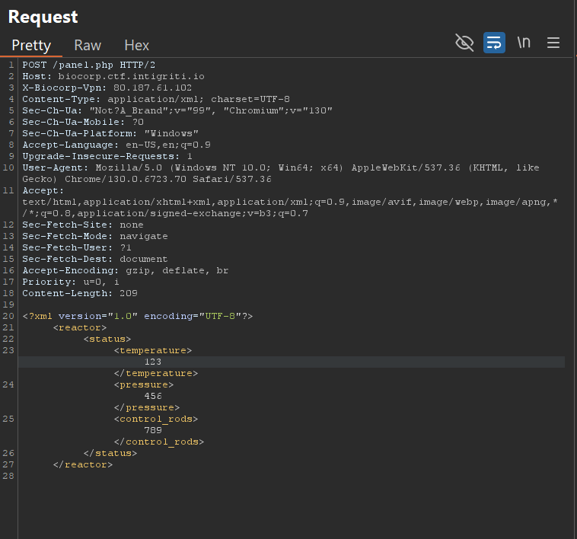Image resolution: width=577 pixels, height=539 pixels.
Task: Toggle the \n non-printable characters button
Action: [524, 43]
